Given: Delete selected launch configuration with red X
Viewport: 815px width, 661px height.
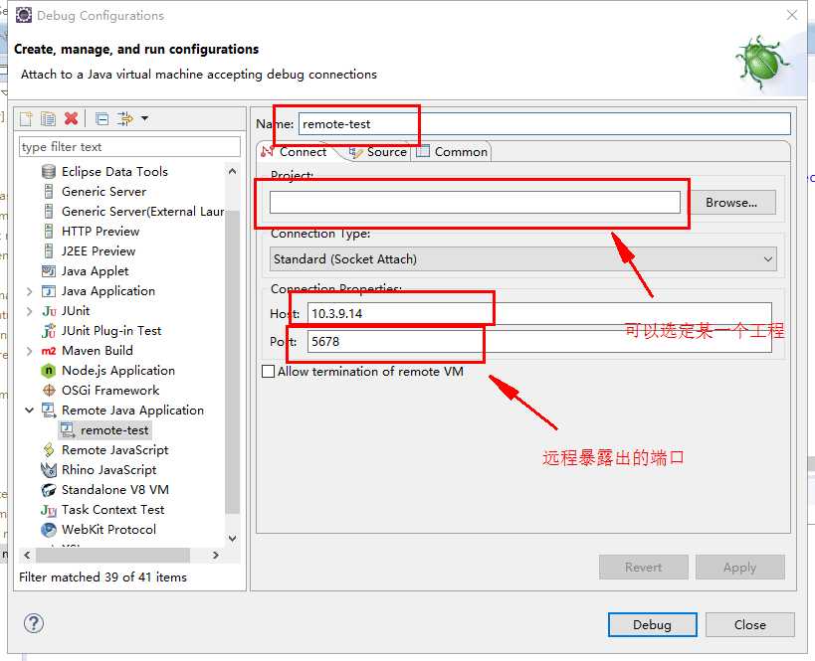Looking at the screenshot, I should pos(72,119).
